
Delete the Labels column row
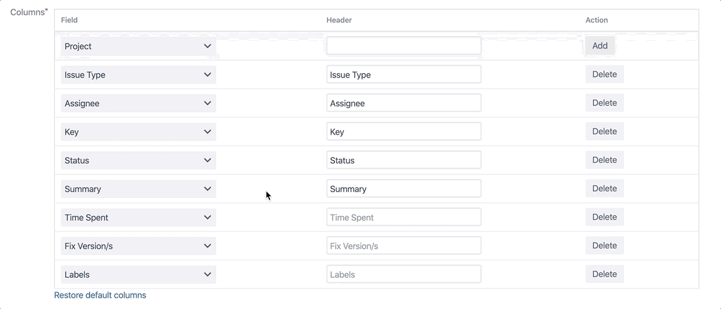pos(604,274)
